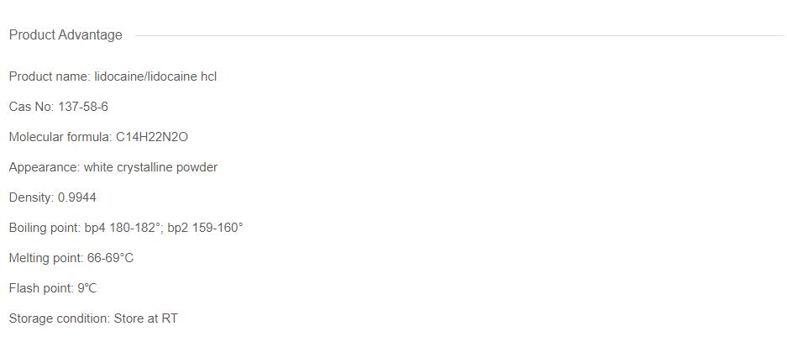The width and height of the screenshot is (787, 342).
Task: Click the flash point value 9℃
Action: tap(87, 288)
